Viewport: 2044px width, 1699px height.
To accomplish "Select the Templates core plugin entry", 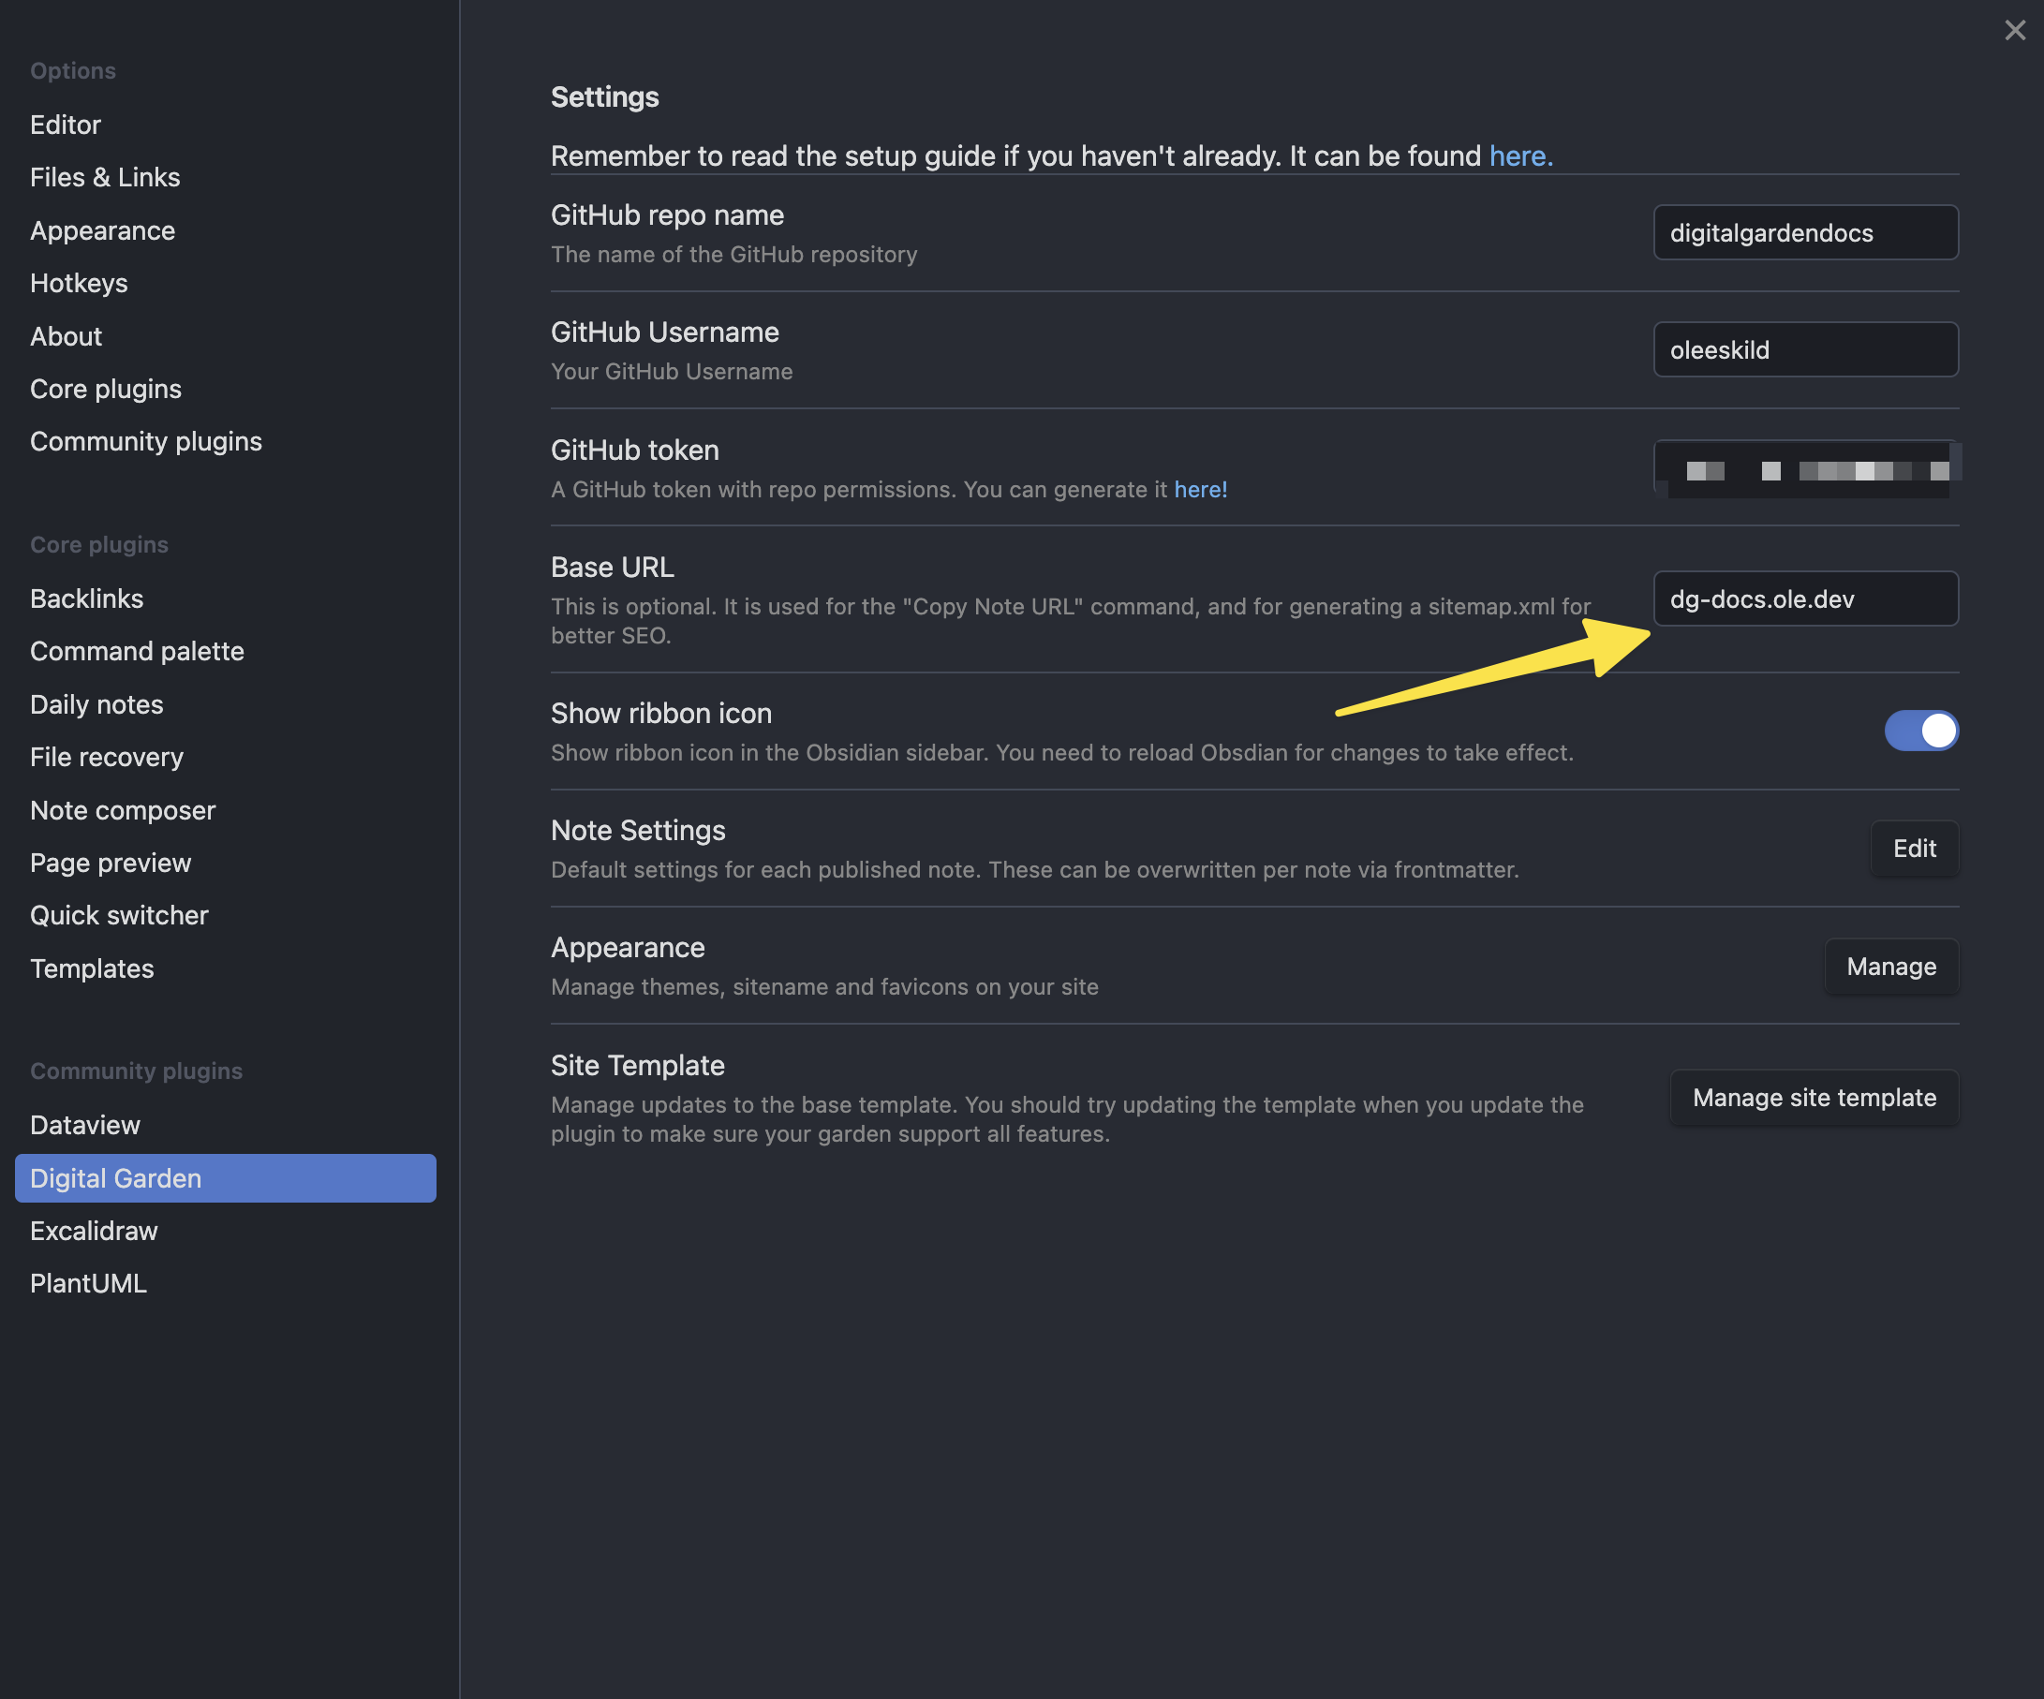I will click(x=92, y=968).
